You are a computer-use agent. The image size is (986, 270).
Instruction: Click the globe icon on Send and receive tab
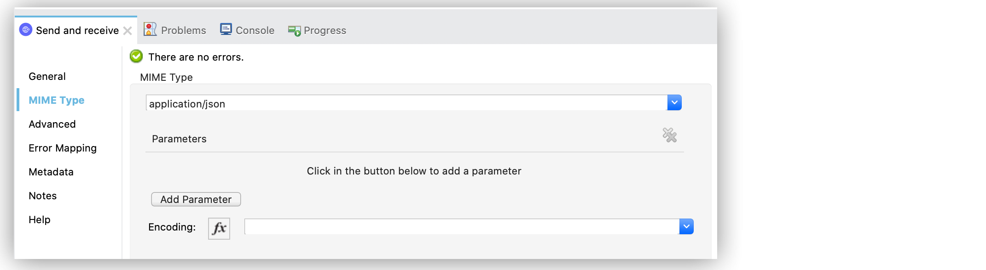click(x=26, y=30)
